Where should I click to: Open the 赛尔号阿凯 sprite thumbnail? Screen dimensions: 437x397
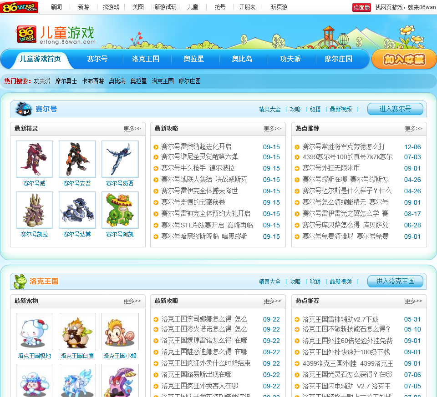(x=120, y=210)
